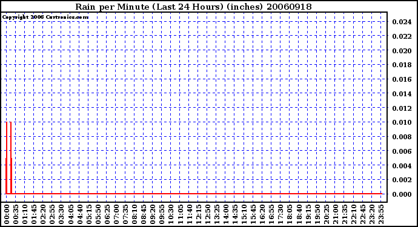Click the first red rain spike at 00:00
The height and width of the screenshot is (227, 418).
tap(7, 158)
